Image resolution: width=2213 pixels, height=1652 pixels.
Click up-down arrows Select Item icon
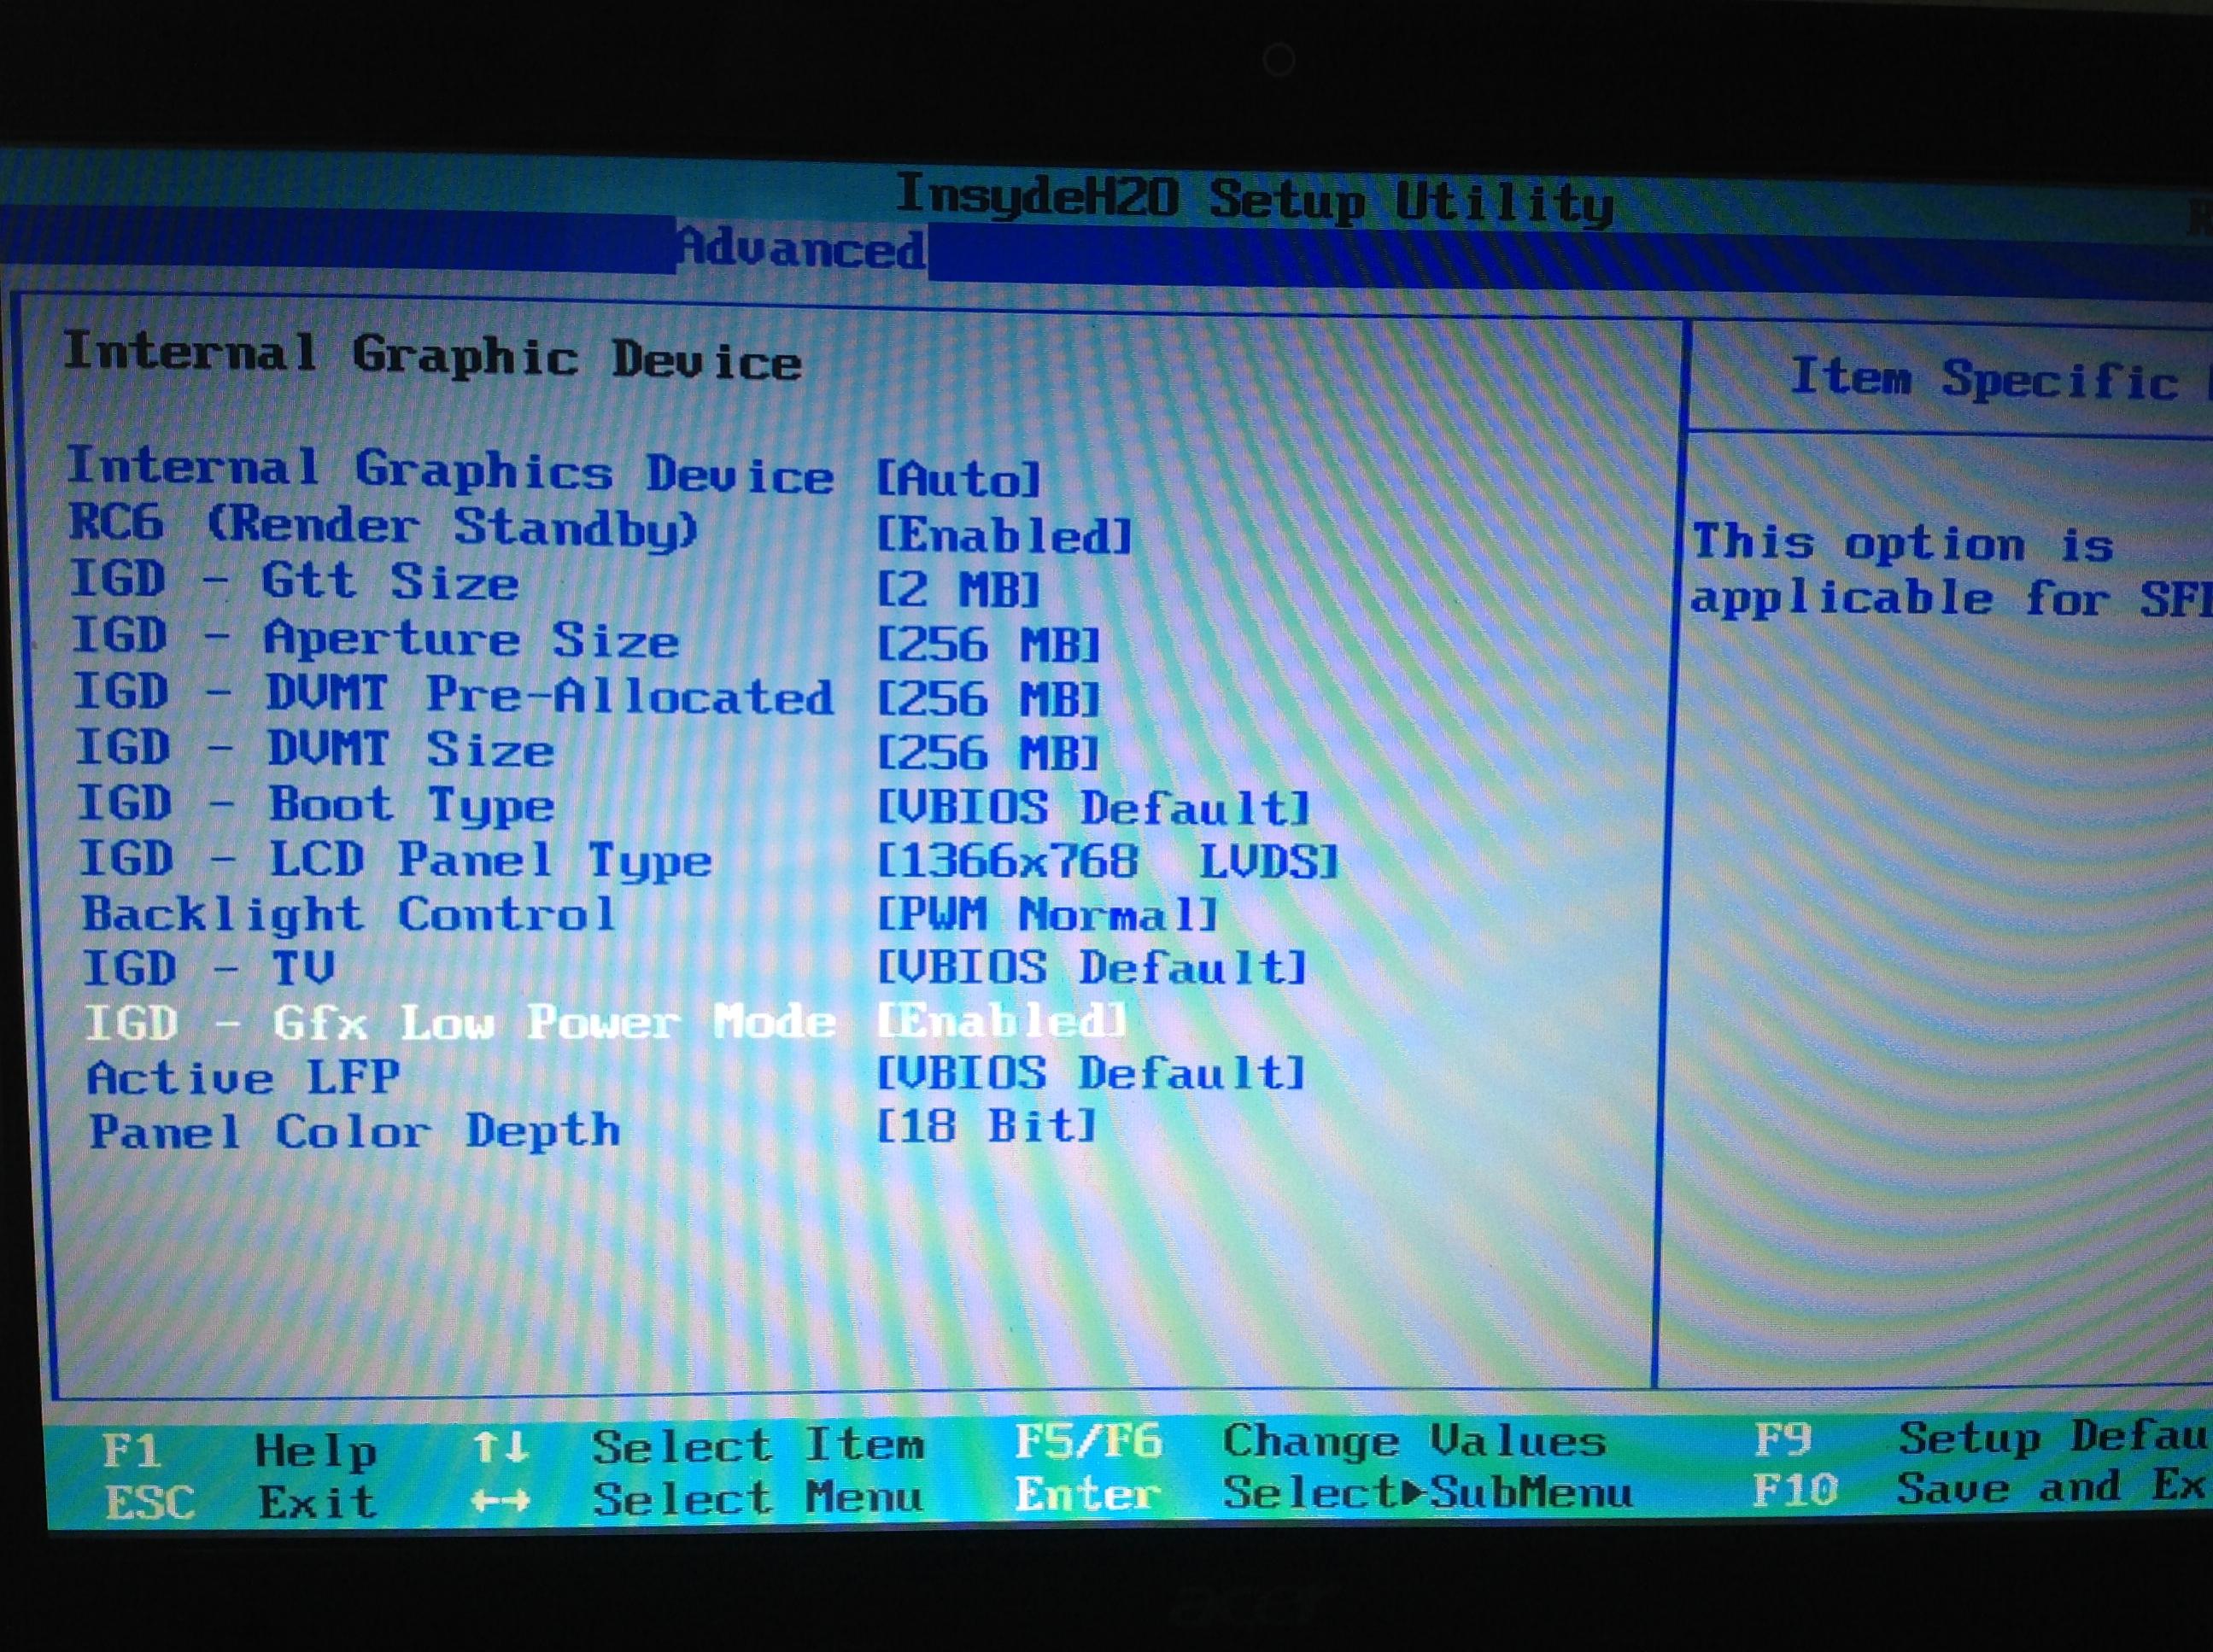[x=501, y=1446]
